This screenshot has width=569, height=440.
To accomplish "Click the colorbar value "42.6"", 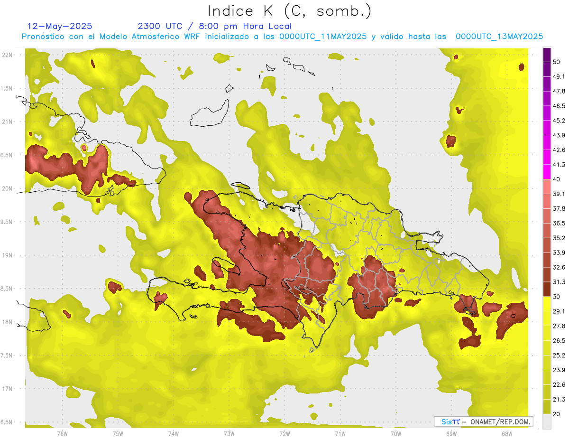I will pos(559,150).
